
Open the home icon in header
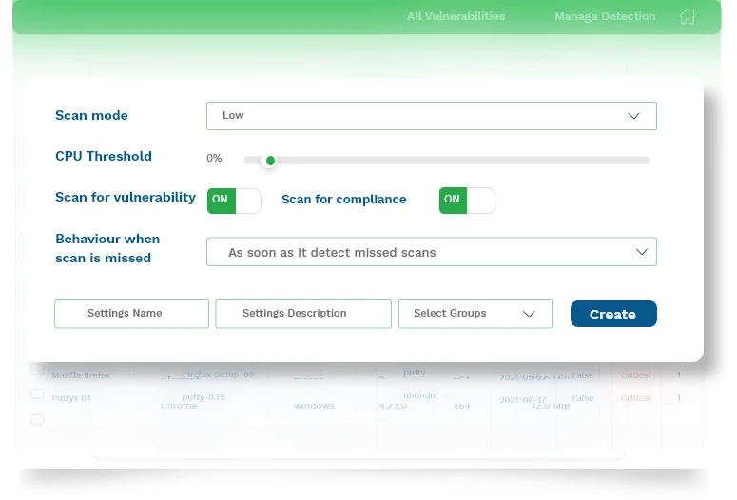coord(688,16)
